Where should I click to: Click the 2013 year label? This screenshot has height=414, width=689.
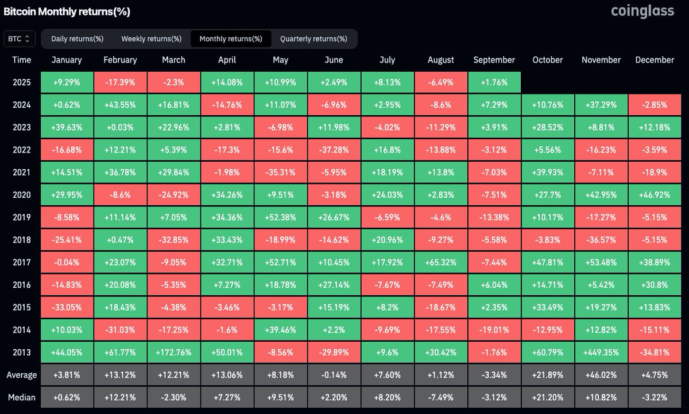[21, 352]
